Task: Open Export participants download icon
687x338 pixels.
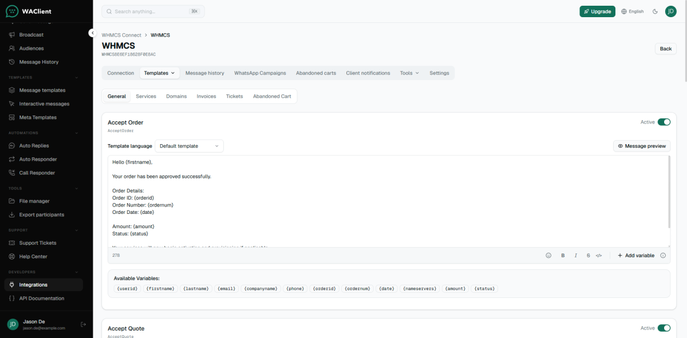Action: (x=12, y=215)
